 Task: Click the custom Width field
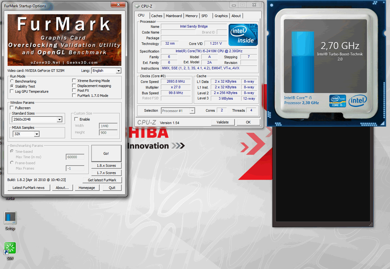pos(108,126)
